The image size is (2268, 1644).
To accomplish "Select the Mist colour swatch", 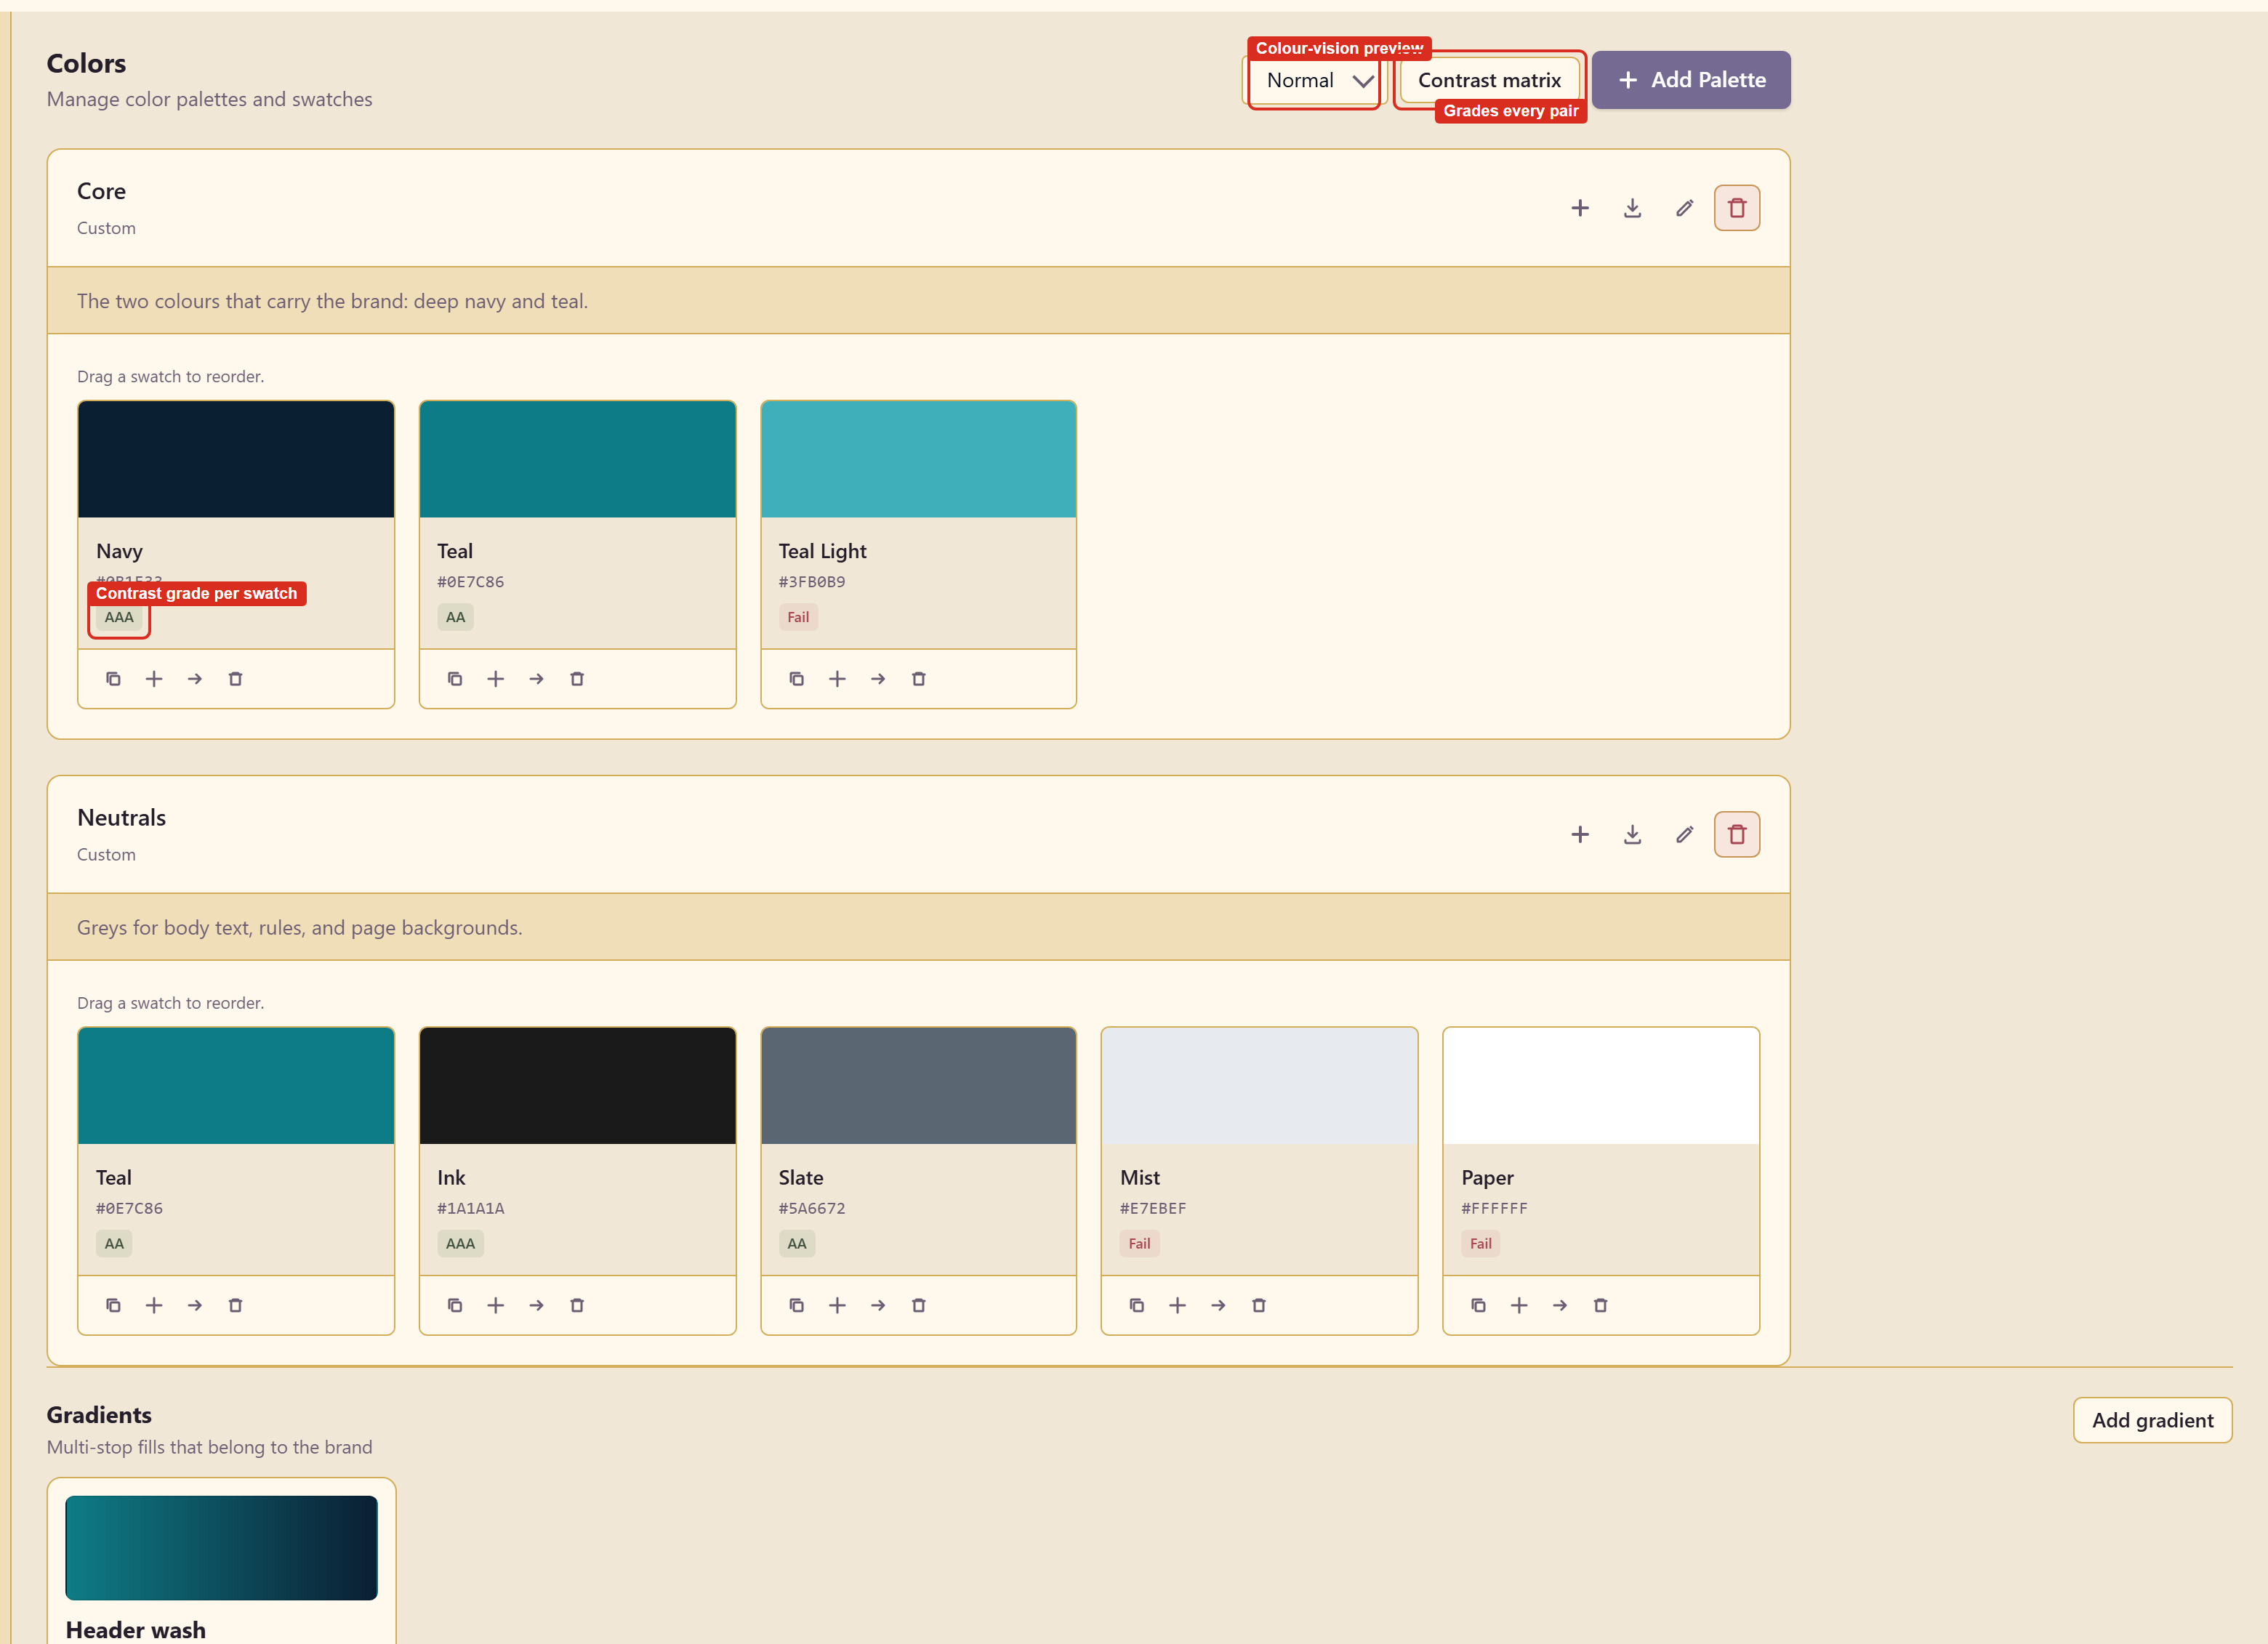I will pyautogui.click(x=1259, y=1086).
